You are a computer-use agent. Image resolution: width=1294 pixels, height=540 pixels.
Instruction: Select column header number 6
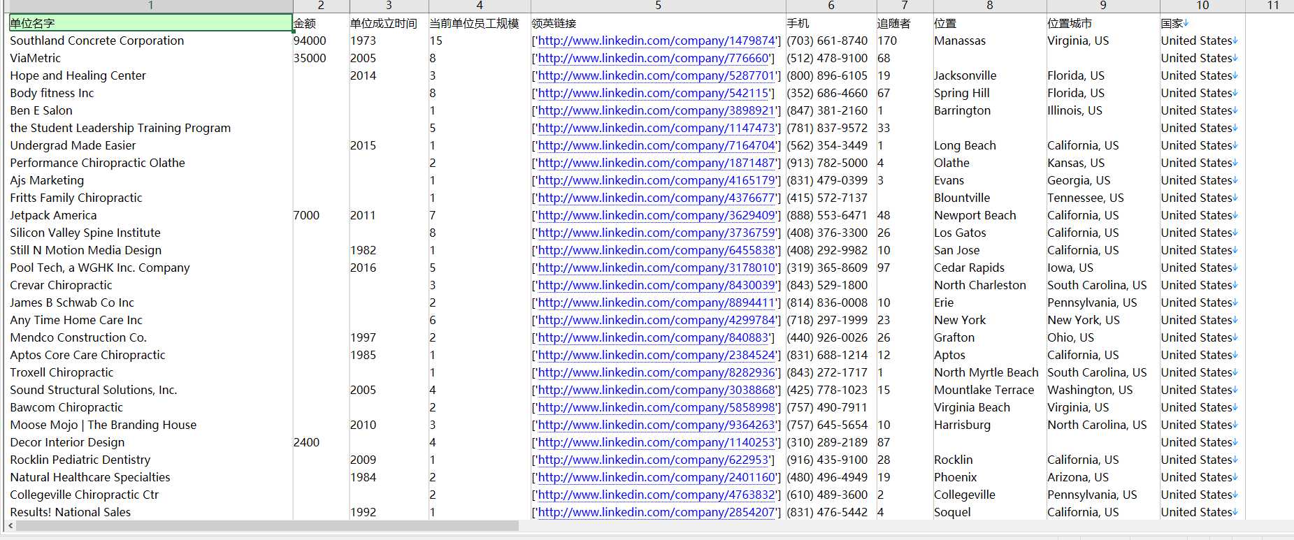pos(831,6)
